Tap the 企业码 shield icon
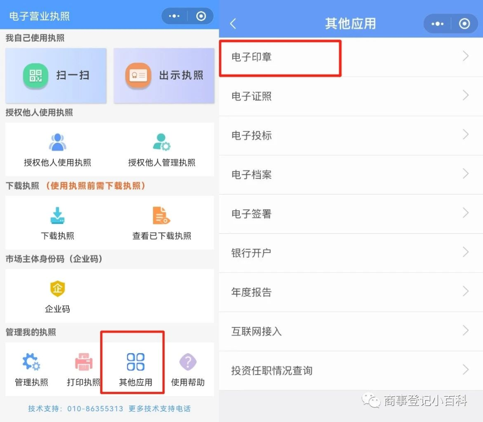Screen dimensions: 483x422 point(57,289)
